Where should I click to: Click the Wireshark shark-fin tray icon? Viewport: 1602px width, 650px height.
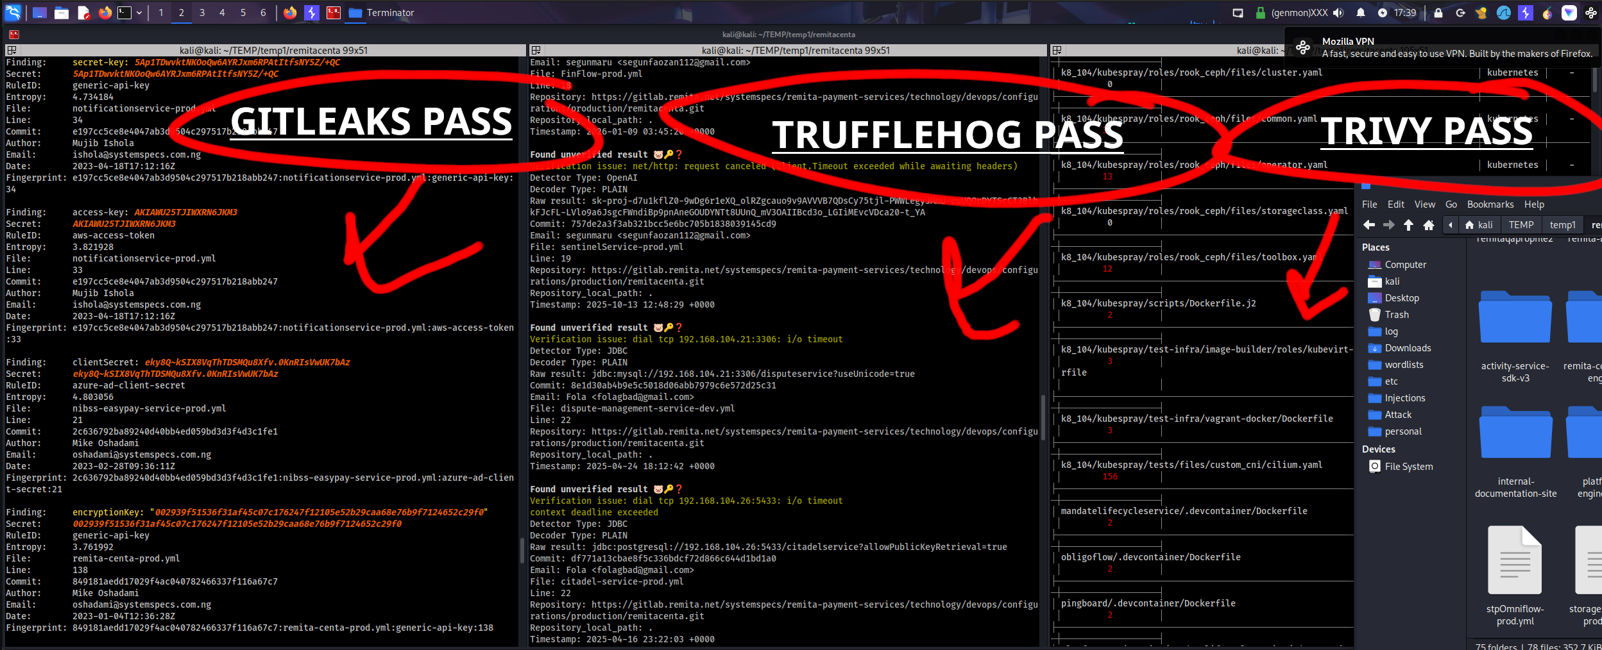1503,12
